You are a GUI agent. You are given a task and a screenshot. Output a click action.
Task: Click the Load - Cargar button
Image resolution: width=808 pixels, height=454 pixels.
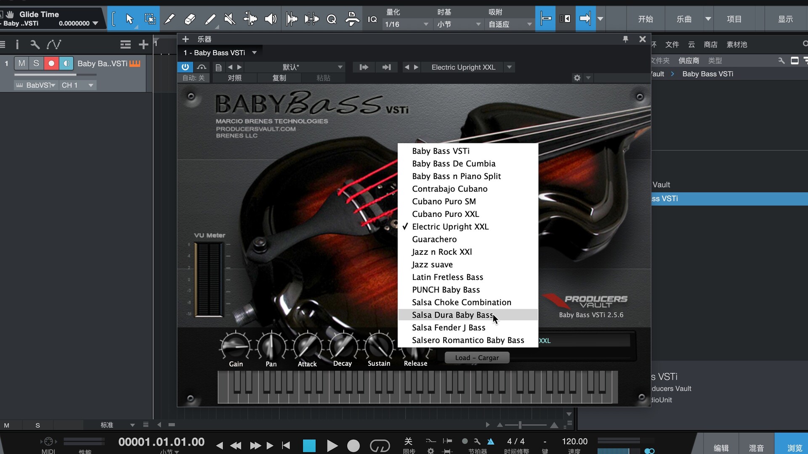tap(477, 358)
